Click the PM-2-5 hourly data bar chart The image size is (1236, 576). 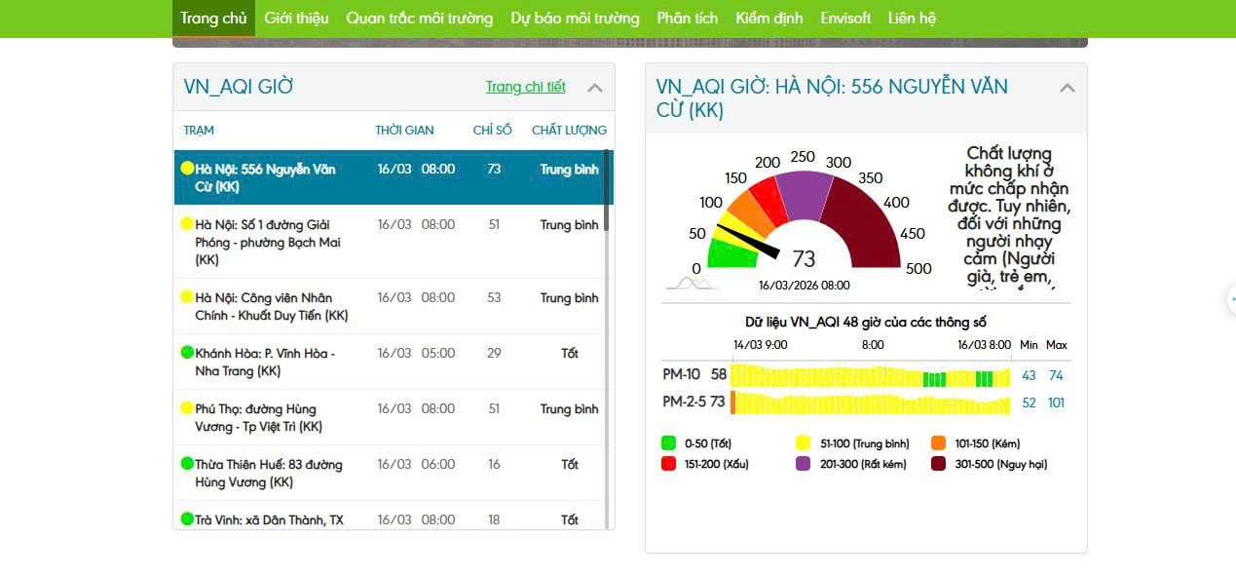[870, 403]
